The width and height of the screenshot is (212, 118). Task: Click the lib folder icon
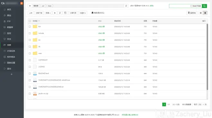coord(35,47)
